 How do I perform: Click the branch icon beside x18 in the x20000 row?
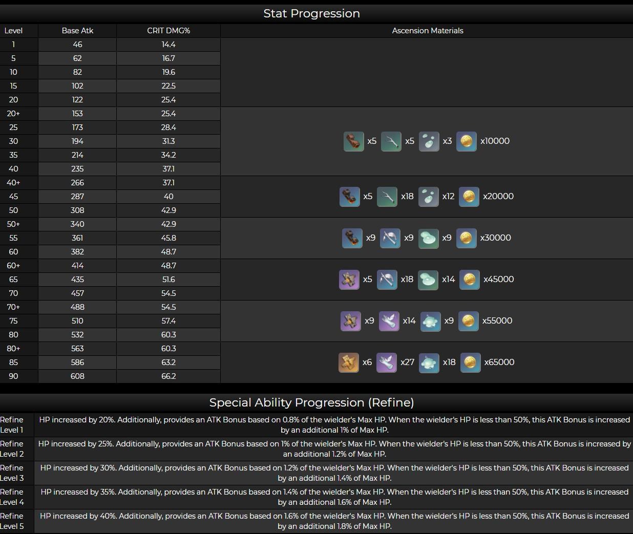click(x=387, y=197)
